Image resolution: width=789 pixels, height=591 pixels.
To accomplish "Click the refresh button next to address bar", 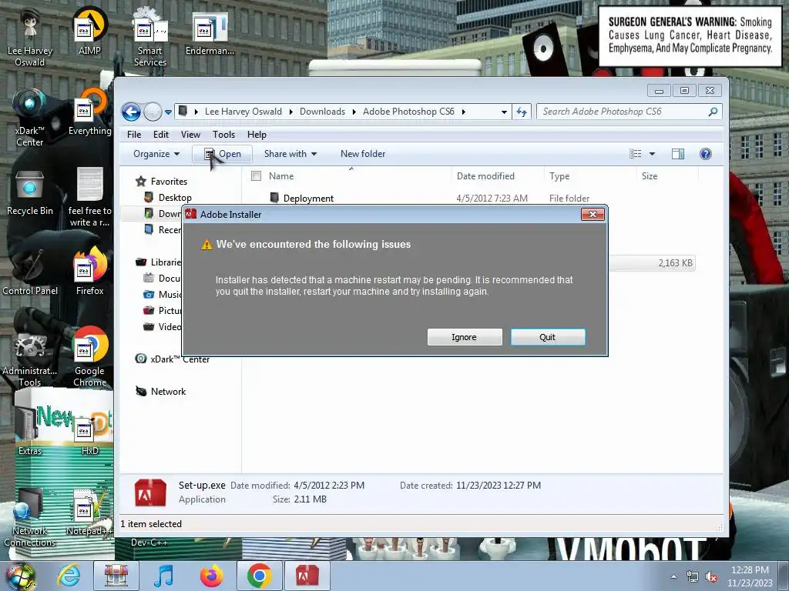I will pyautogui.click(x=522, y=112).
